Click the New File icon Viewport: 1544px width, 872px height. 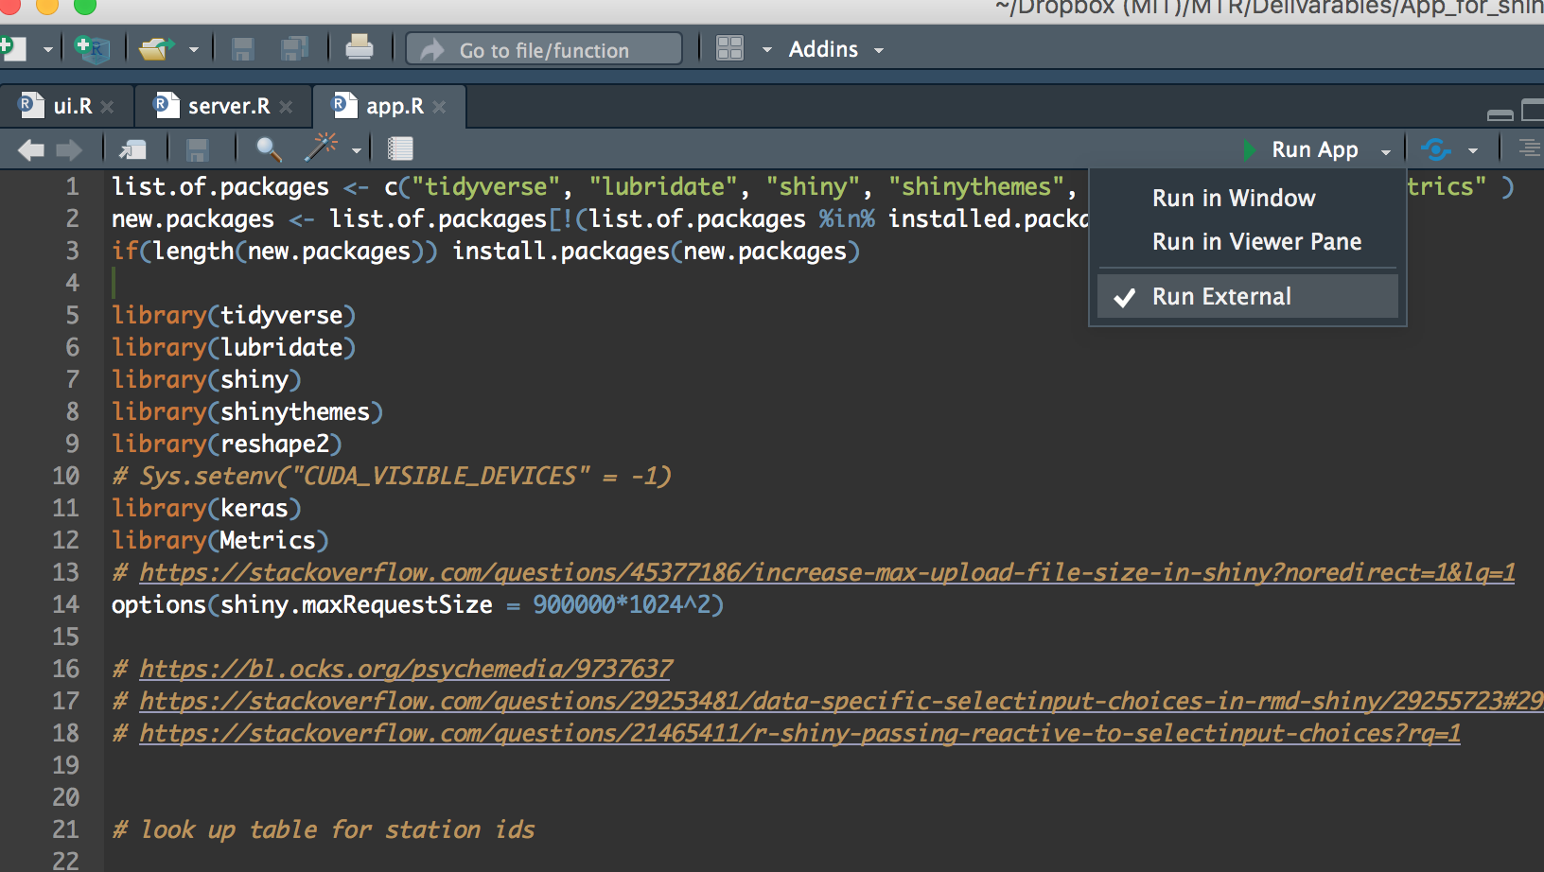pos(13,48)
